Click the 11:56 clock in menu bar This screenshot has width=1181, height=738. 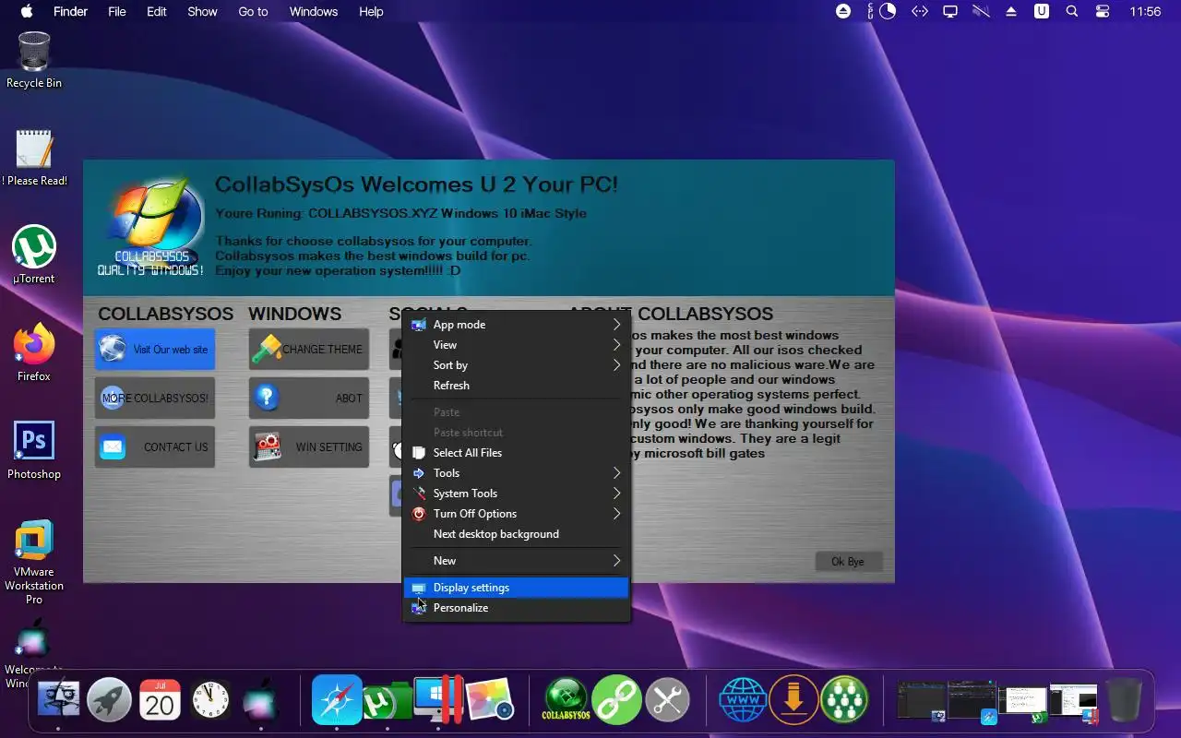tap(1145, 11)
